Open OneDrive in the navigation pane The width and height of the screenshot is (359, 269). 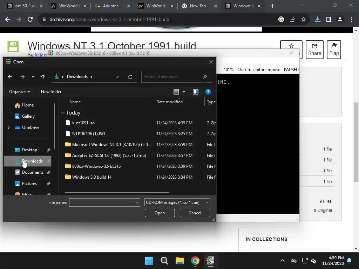27,127
